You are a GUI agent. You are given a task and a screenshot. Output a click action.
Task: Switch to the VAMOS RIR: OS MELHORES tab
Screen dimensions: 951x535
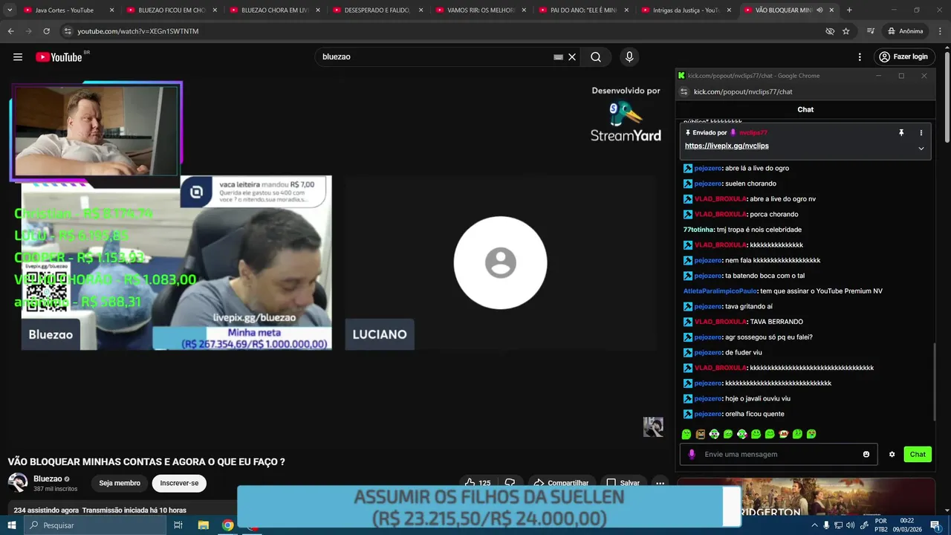point(480,10)
